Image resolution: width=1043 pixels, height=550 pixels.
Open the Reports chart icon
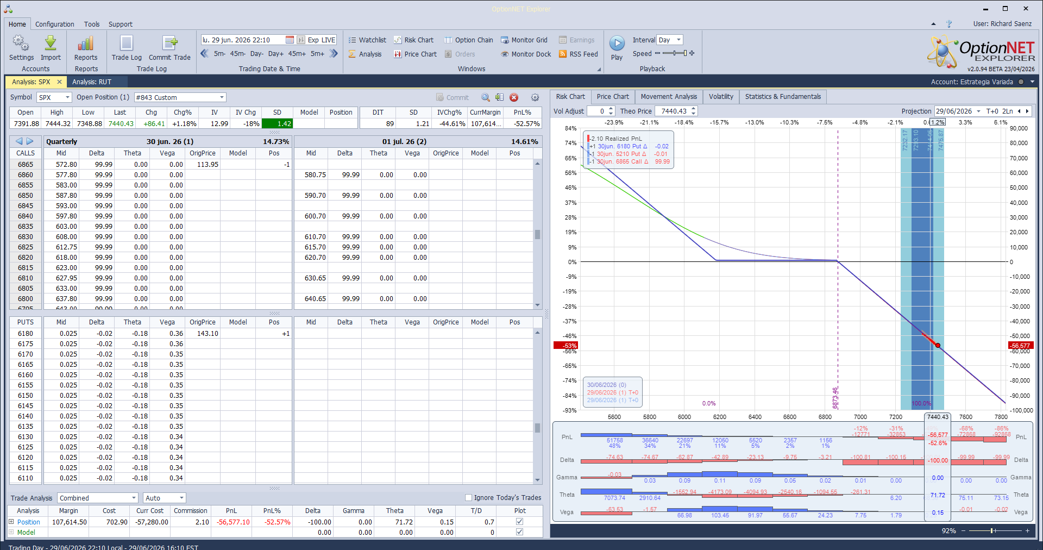(86, 43)
